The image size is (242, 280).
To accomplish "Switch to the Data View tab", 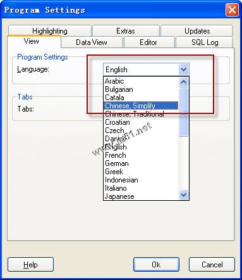I will click(92, 42).
